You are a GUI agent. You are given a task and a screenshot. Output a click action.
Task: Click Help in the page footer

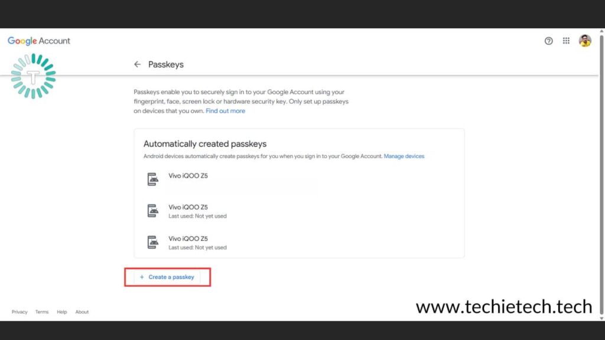61,312
